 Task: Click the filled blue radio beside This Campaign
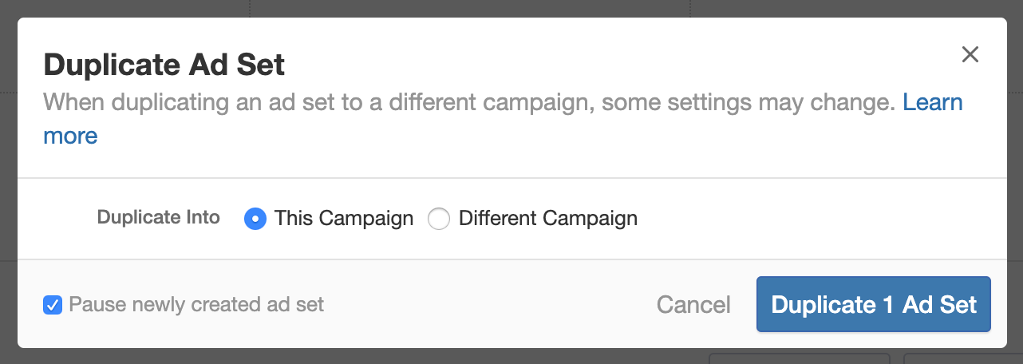[x=255, y=219]
